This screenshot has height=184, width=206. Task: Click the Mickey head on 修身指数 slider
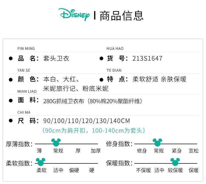[x=157, y=142]
